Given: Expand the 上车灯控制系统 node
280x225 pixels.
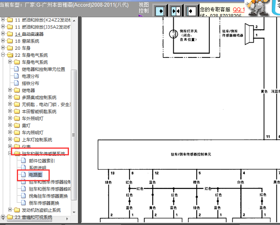Looking at the screenshot, I should click(10, 139).
